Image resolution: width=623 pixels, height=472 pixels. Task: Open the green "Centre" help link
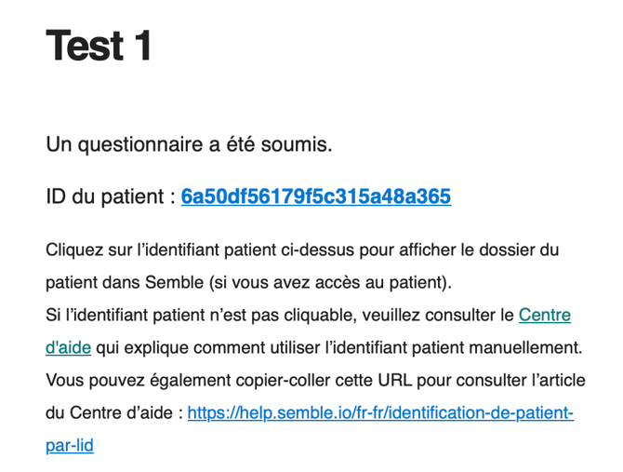click(x=545, y=315)
